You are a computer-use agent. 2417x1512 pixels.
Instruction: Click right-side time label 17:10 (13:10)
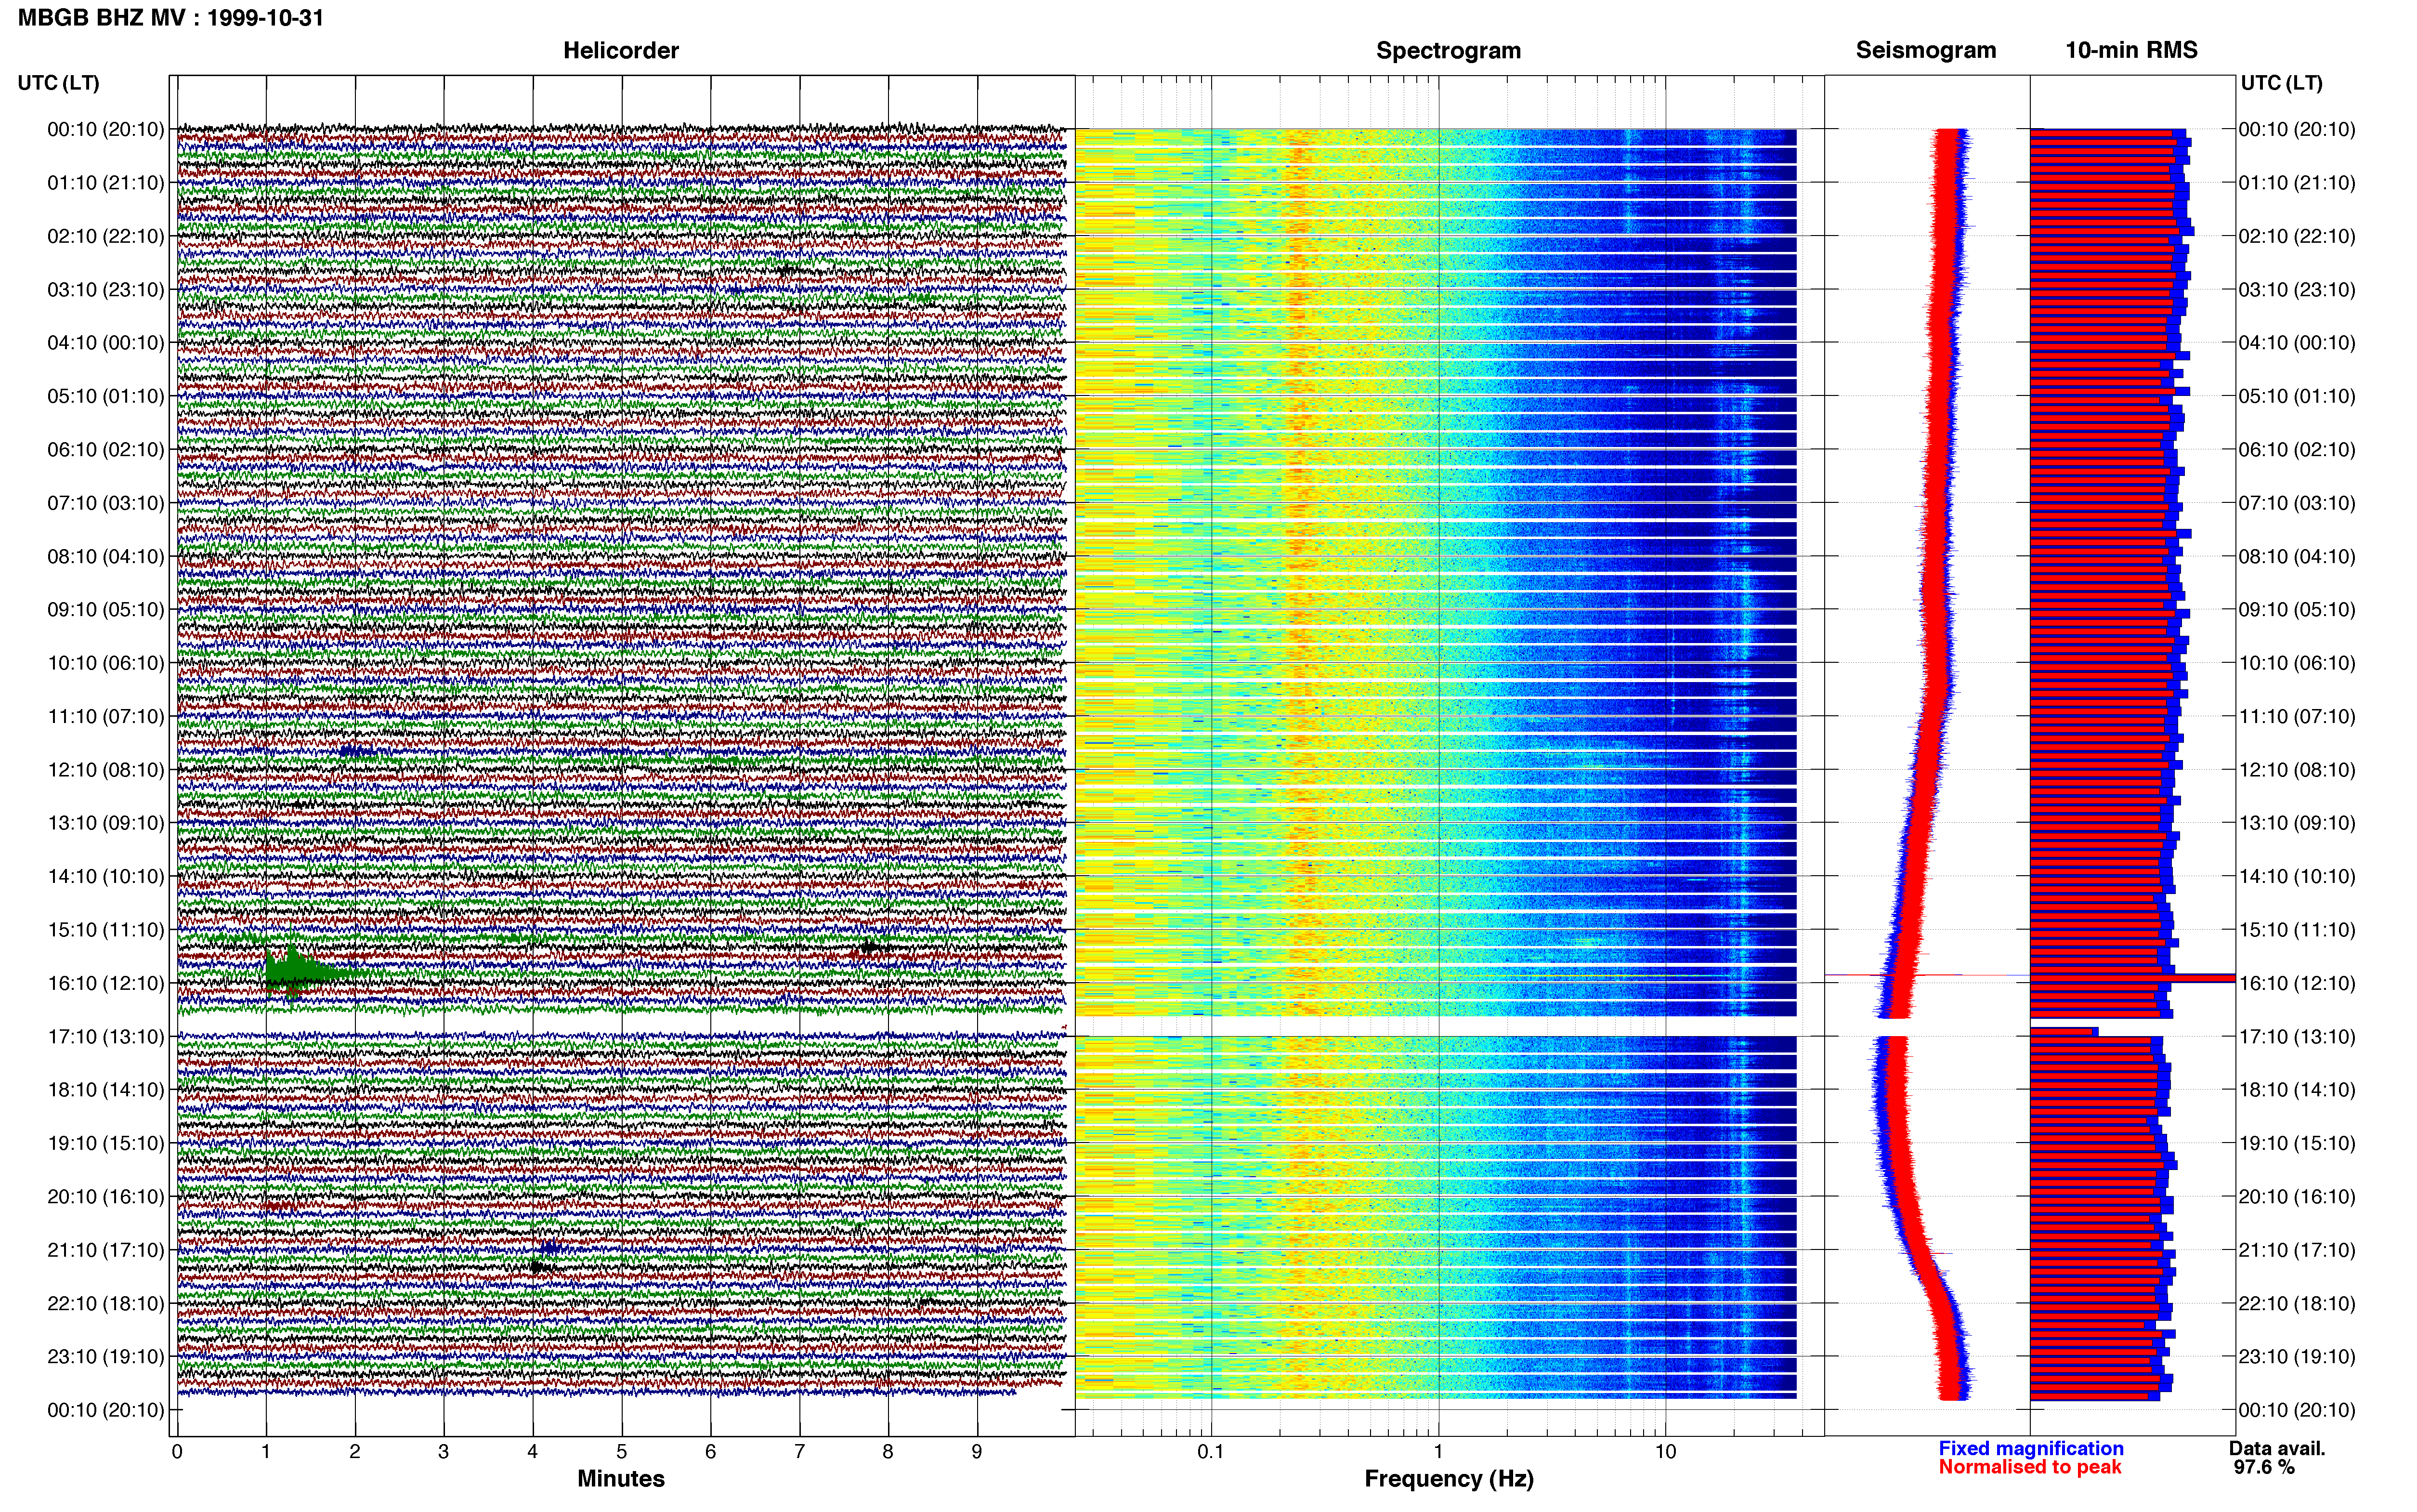click(x=2297, y=1037)
